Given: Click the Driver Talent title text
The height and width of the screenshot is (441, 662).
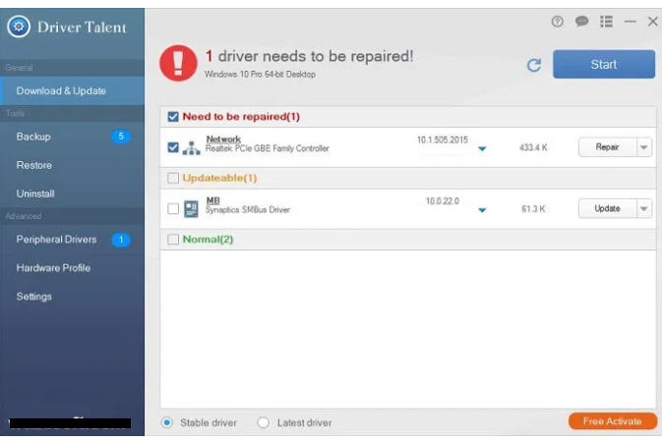Looking at the screenshot, I should tap(82, 28).
